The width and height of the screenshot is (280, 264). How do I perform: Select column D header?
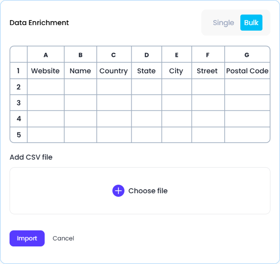pyautogui.click(x=147, y=55)
